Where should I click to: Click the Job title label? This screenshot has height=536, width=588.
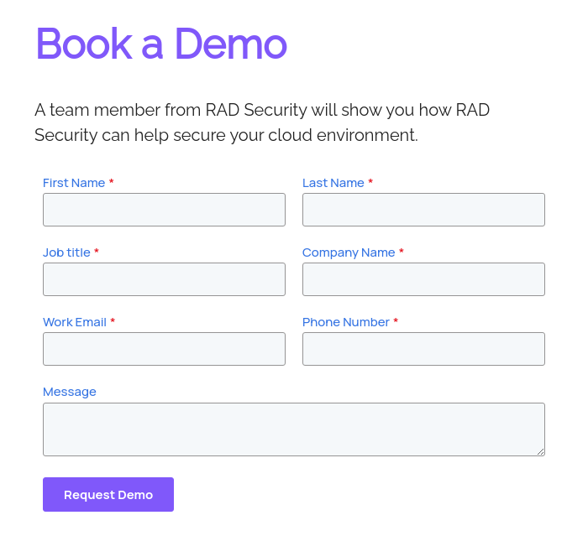coord(66,252)
